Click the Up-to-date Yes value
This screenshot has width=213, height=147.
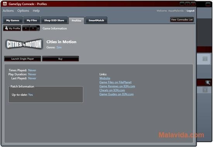[x=31, y=95]
